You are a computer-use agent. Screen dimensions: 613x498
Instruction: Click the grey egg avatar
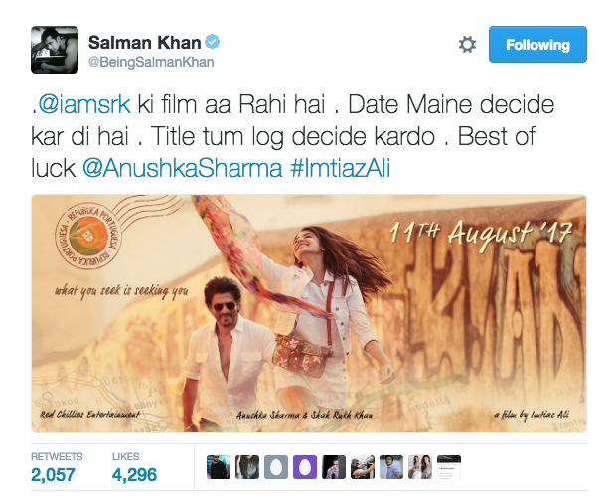click(276, 467)
